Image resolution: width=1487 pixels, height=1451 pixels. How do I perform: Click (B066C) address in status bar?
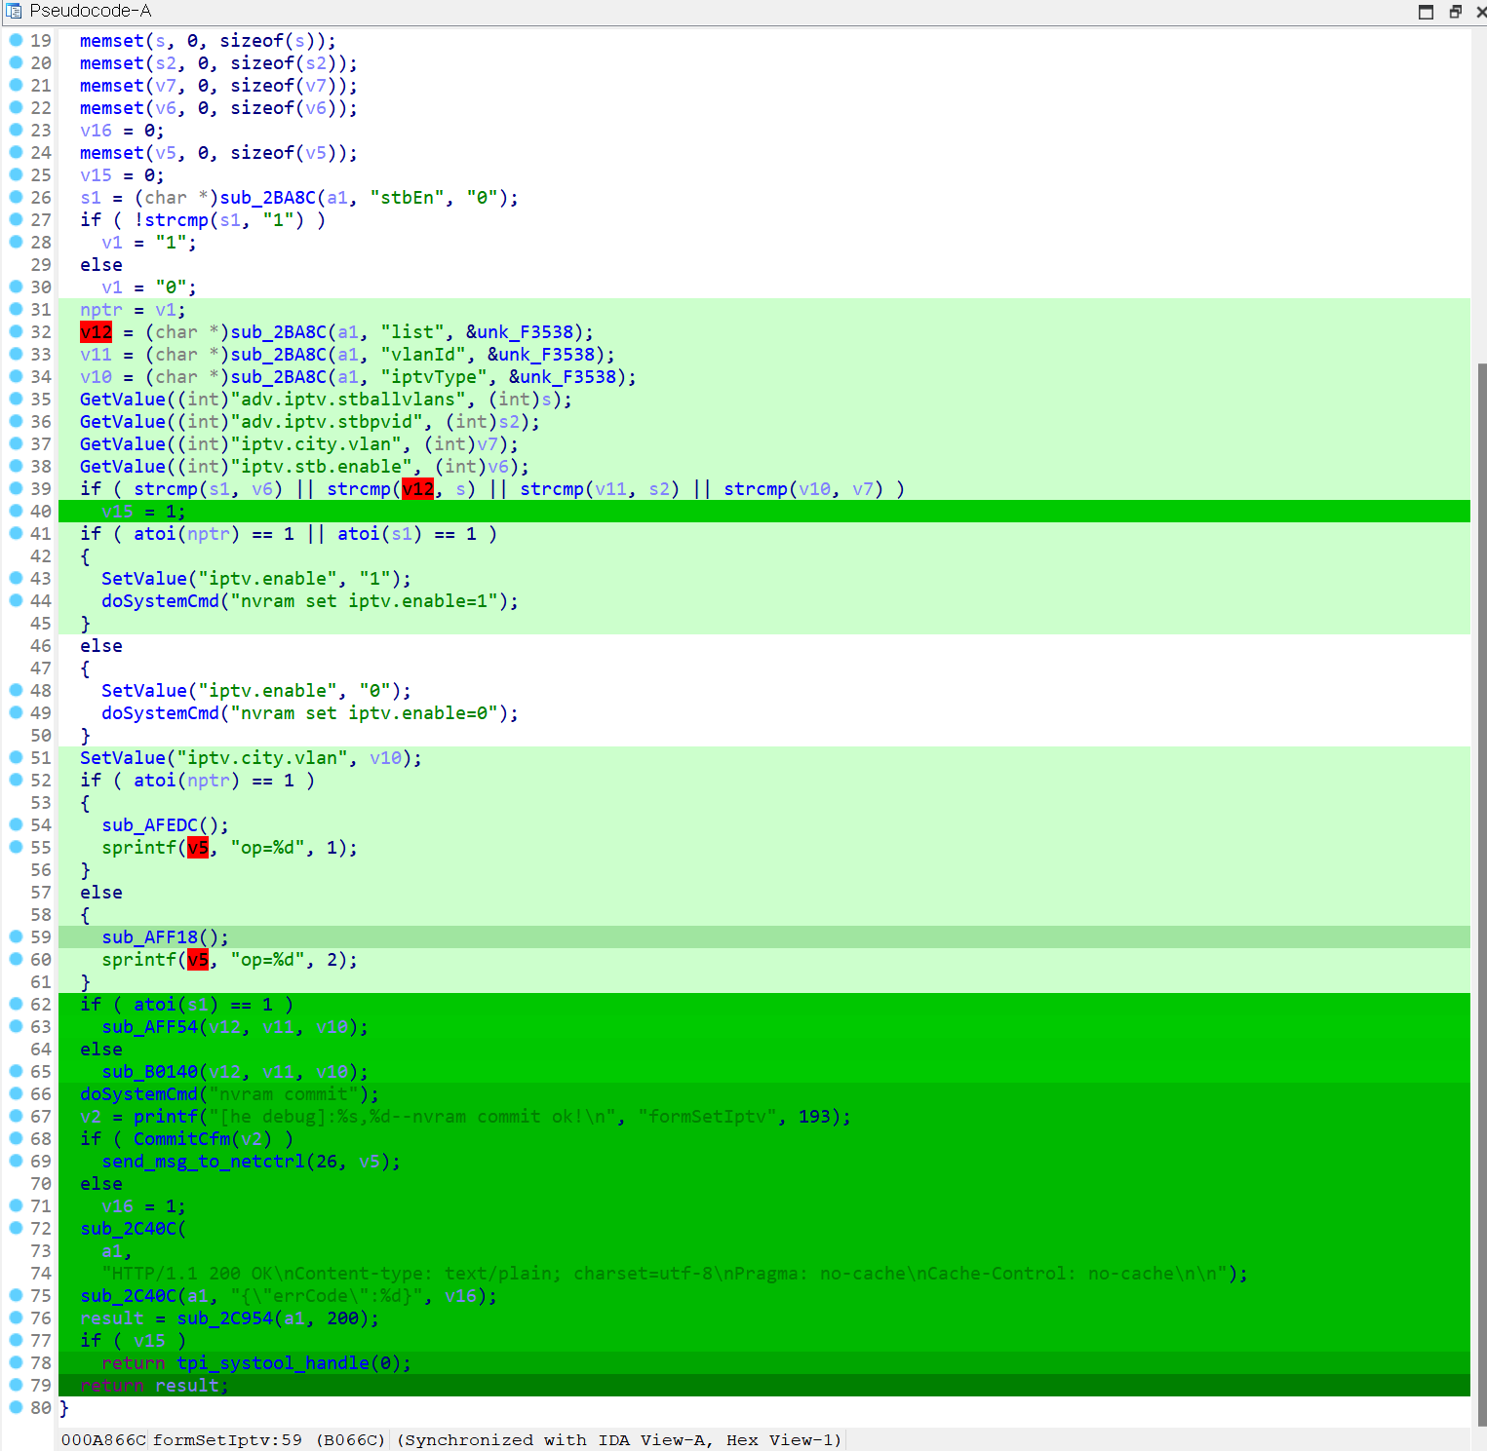[x=351, y=1440]
